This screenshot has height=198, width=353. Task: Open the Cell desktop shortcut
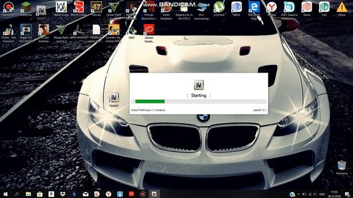pyautogui.click(x=324, y=9)
